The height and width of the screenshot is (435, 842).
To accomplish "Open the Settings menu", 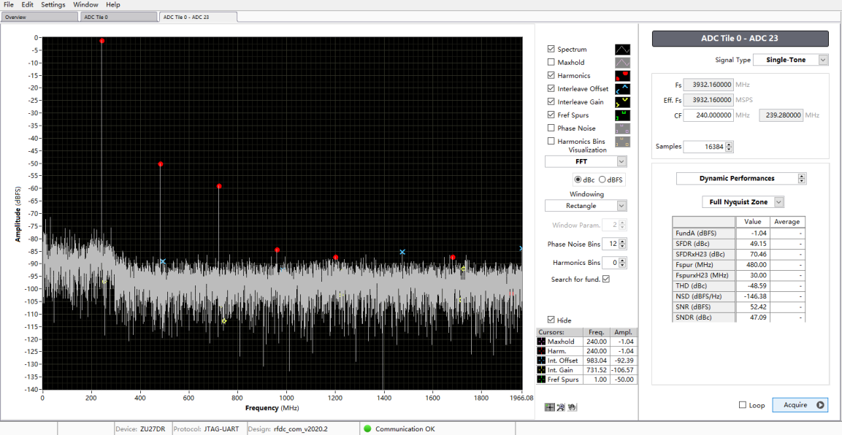I will click(x=53, y=4).
